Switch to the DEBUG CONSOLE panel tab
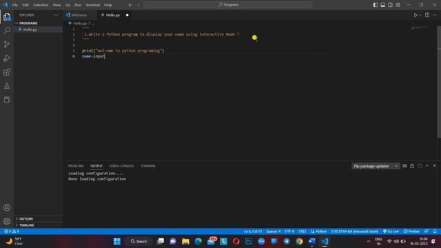Screen dimensions: 441x248 coord(121,166)
